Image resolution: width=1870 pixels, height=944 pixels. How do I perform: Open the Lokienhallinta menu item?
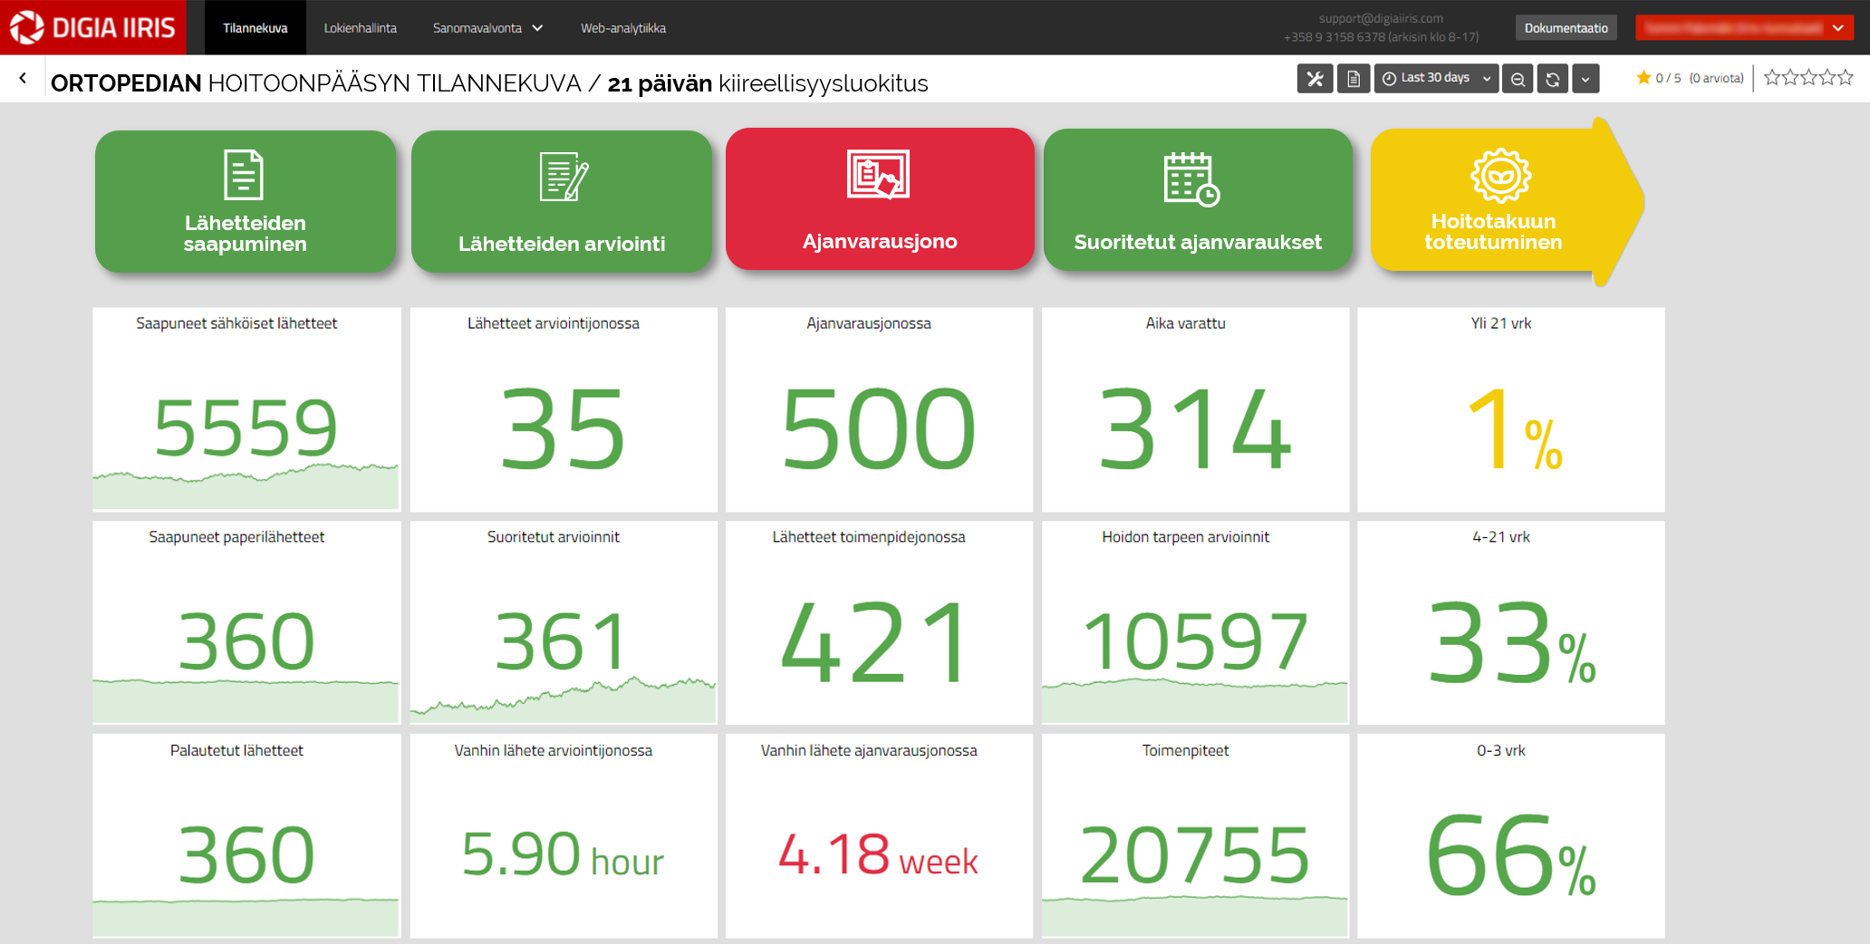click(x=361, y=28)
